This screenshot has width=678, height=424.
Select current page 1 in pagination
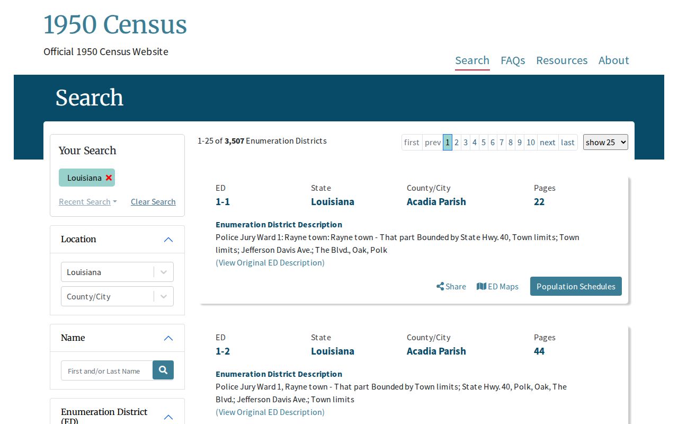[448, 142]
